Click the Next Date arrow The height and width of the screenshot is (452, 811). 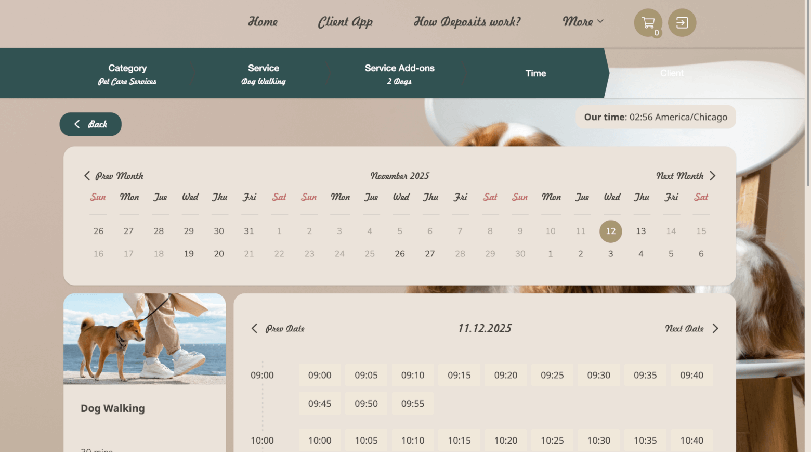[715, 328]
